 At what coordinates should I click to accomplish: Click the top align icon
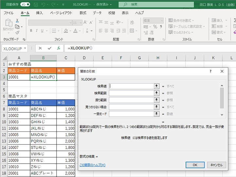[100, 22]
